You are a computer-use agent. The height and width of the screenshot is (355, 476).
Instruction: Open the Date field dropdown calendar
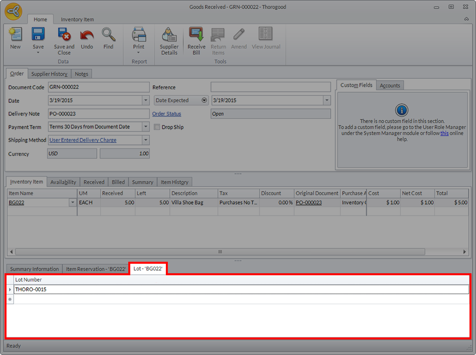[x=145, y=100]
